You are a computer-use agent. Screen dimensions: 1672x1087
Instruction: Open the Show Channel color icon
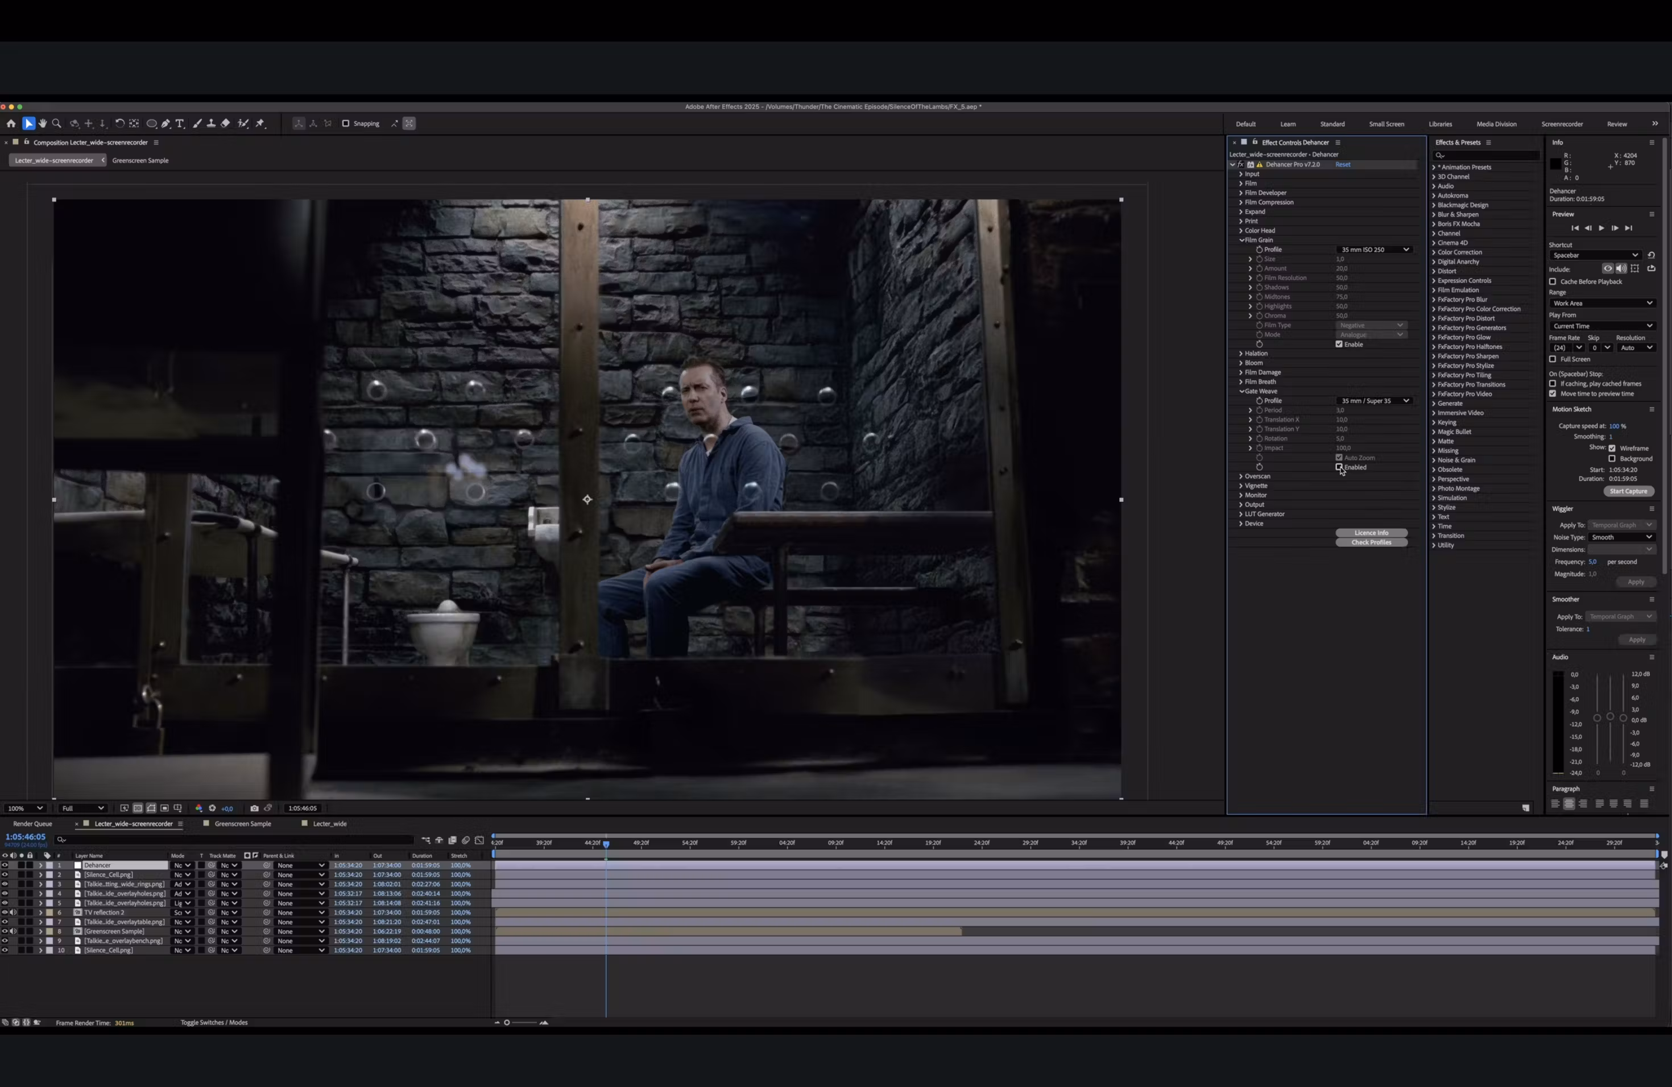coord(199,808)
